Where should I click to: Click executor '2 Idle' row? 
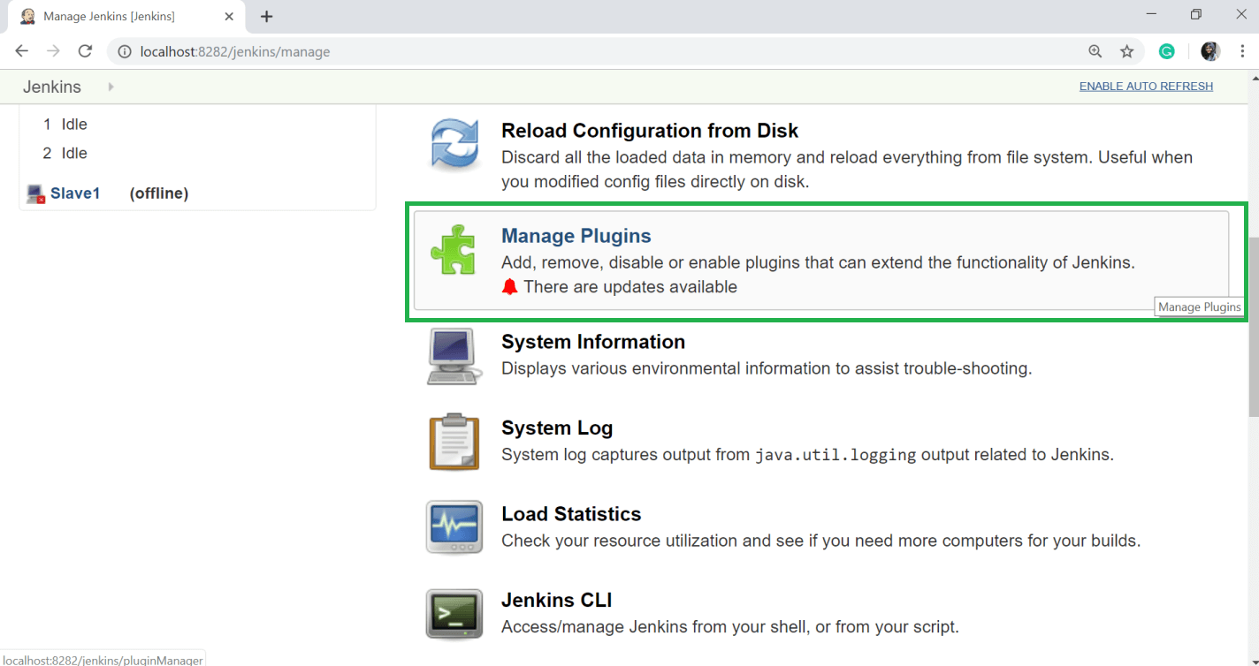point(65,154)
